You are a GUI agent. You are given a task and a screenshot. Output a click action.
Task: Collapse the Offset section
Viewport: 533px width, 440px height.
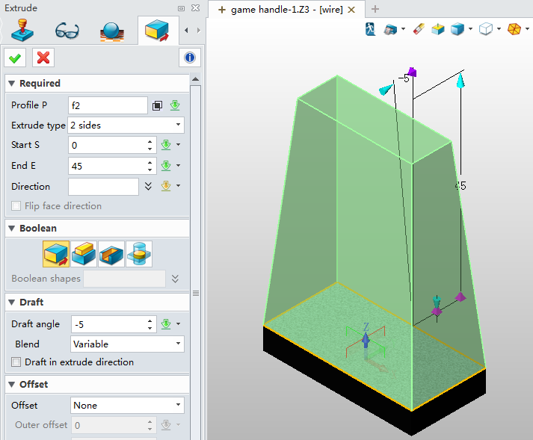click(x=11, y=384)
